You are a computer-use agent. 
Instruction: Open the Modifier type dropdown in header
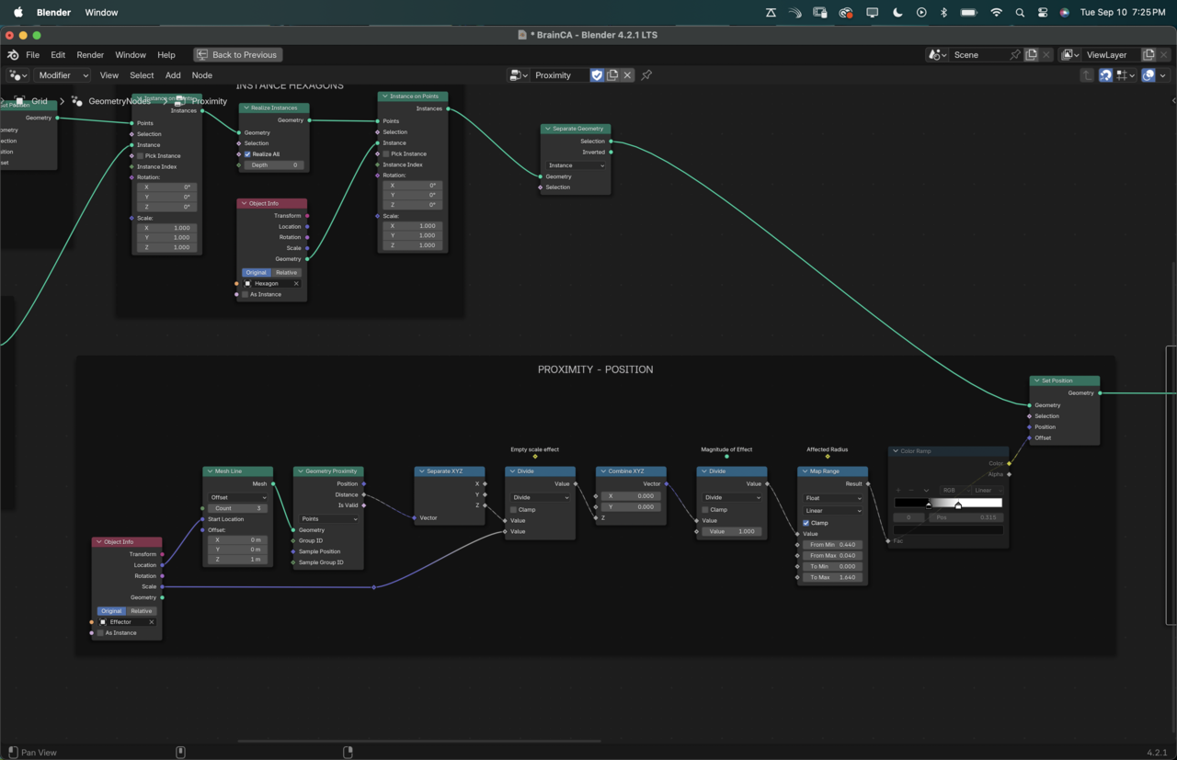tap(63, 75)
